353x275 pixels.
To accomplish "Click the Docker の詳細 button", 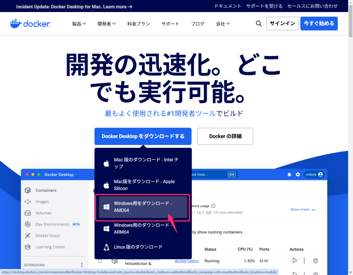I will tap(225, 136).
